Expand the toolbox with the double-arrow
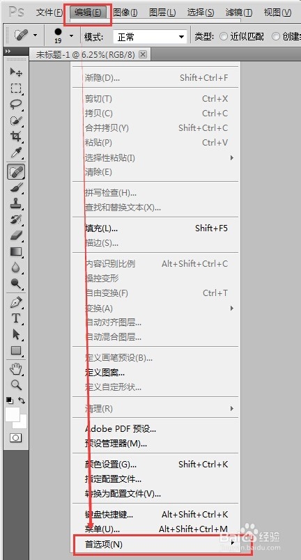Screen dimensions: 301x560 pos(8,52)
